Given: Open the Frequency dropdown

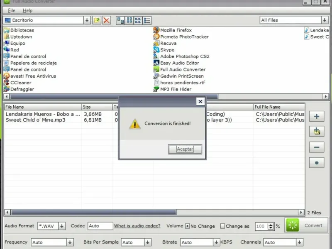Looking at the screenshot, I should (x=70, y=242).
